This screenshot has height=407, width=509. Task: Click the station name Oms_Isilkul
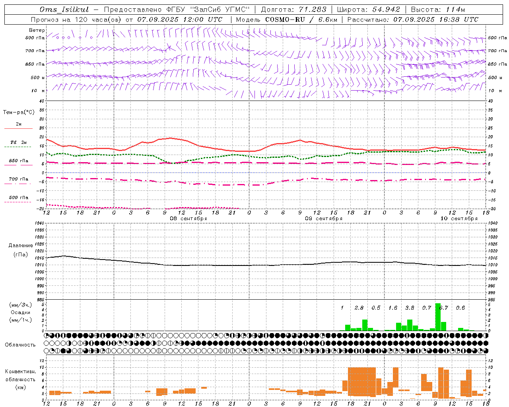pyautogui.click(x=64, y=10)
